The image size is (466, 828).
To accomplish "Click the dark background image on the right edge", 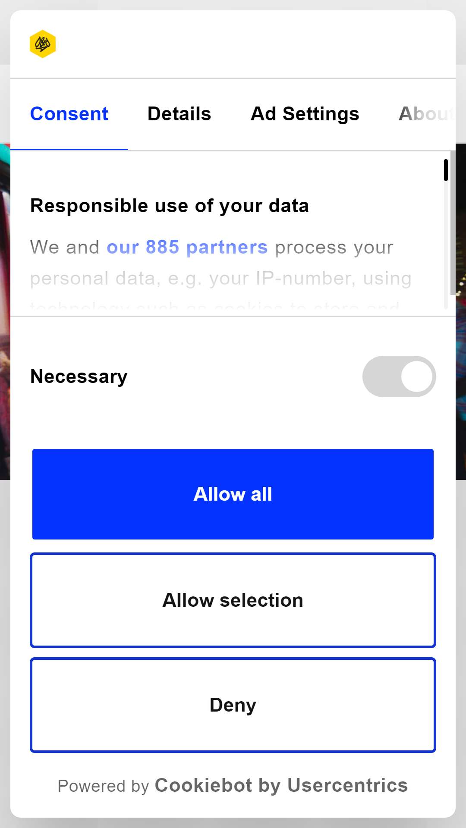I will [x=461, y=311].
